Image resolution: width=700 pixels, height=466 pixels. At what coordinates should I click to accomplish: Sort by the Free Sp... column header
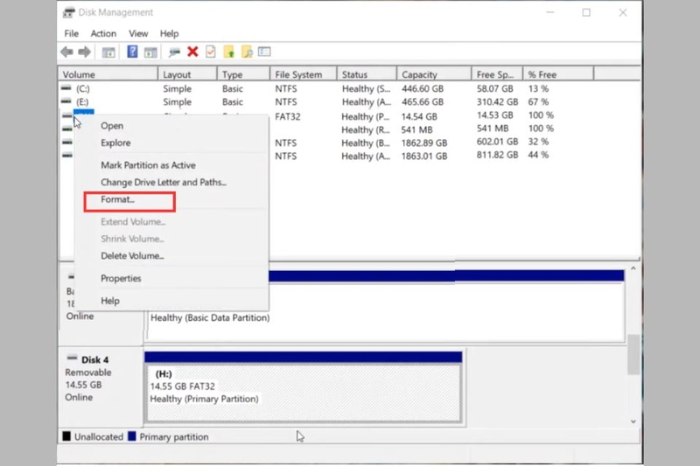[x=497, y=74]
